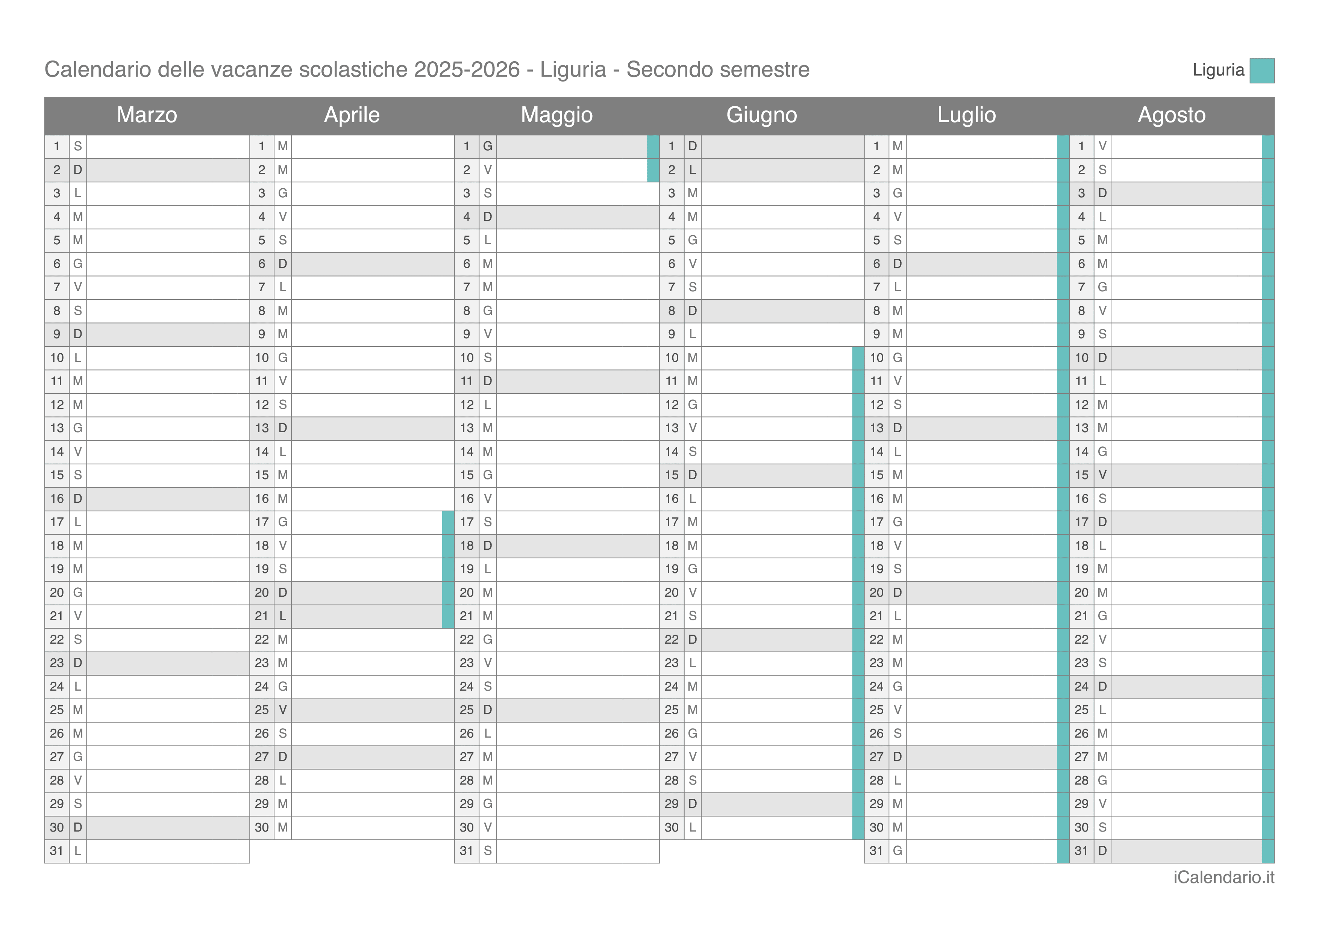Click the Maggio 11 D row
The height and width of the screenshot is (933, 1319).
[557, 381]
